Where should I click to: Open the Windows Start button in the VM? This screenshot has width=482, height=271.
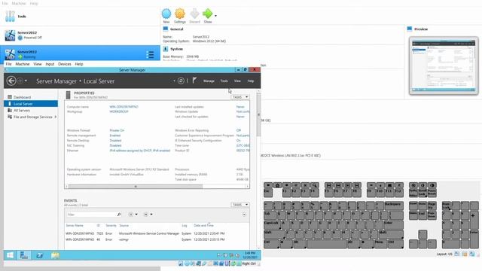[10, 255]
